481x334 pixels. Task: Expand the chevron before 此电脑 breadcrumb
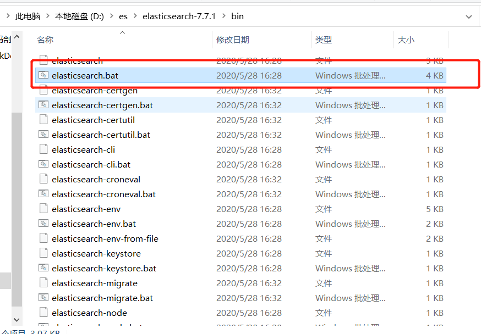8,16
